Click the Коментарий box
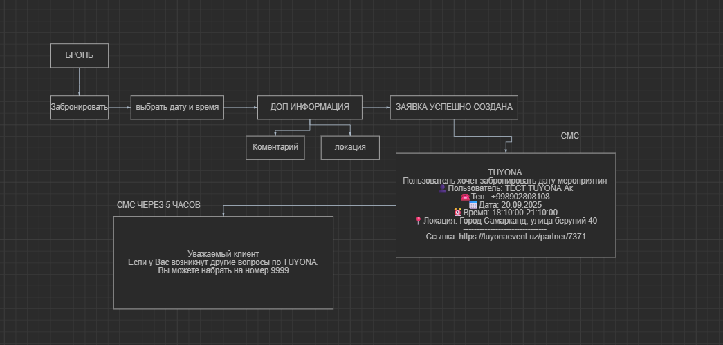Image resolution: width=723 pixels, height=345 pixels. [275, 148]
